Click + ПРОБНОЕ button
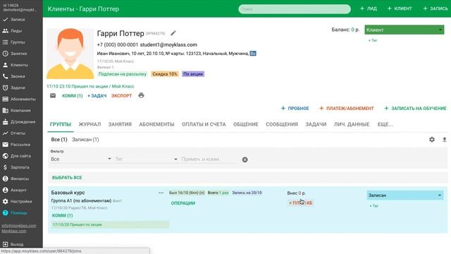 coord(295,108)
